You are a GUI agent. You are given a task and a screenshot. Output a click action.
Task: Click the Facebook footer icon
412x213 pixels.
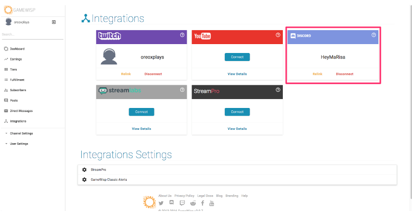click(203, 203)
